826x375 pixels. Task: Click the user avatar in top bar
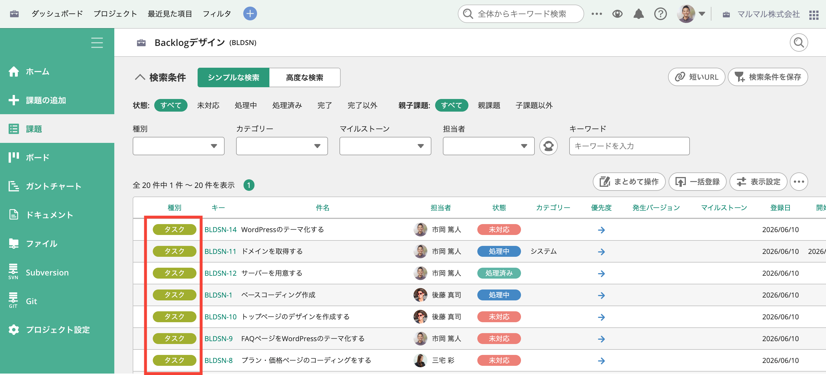point(686,14)
